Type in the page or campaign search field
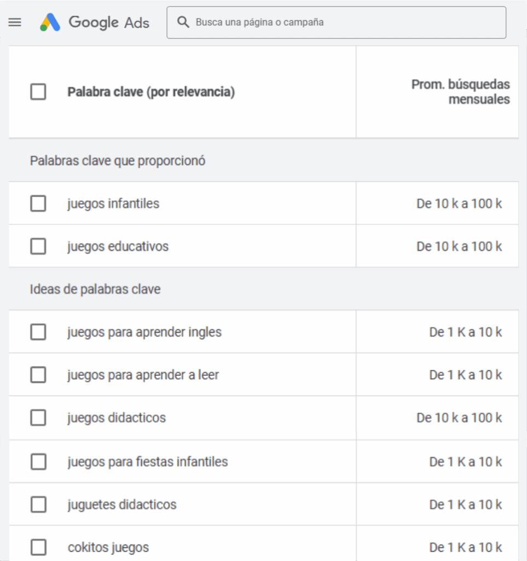The height and width of the screenshot is (561, 527). tap(345, 22)
